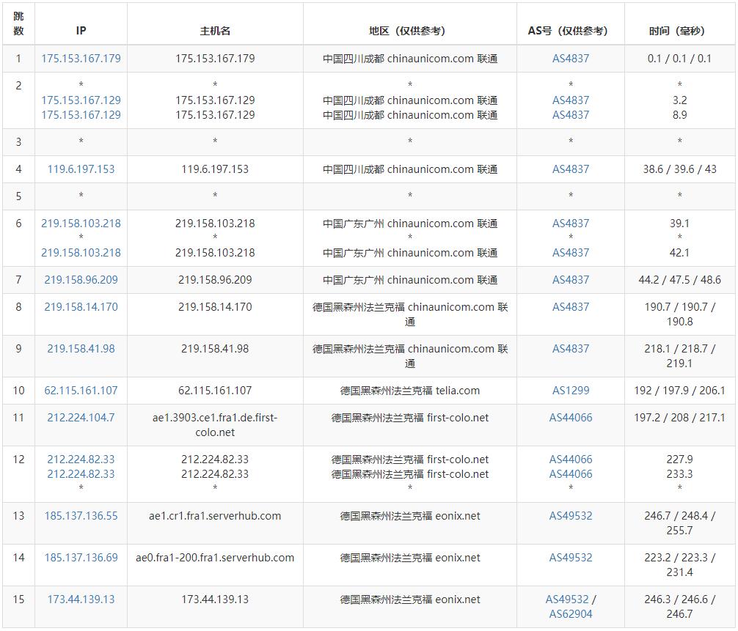The width and height of the screenshot is (738, 631).
Task: Select region text in hop 7 row
Action: pyautogui.click(x=410, y=280)
